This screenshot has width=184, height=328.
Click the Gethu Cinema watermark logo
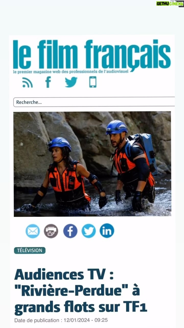tap(170, 4)
